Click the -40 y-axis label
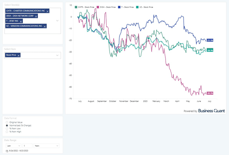Image resolution: width=229 pixels, height=155 pixels. [70, 64]
